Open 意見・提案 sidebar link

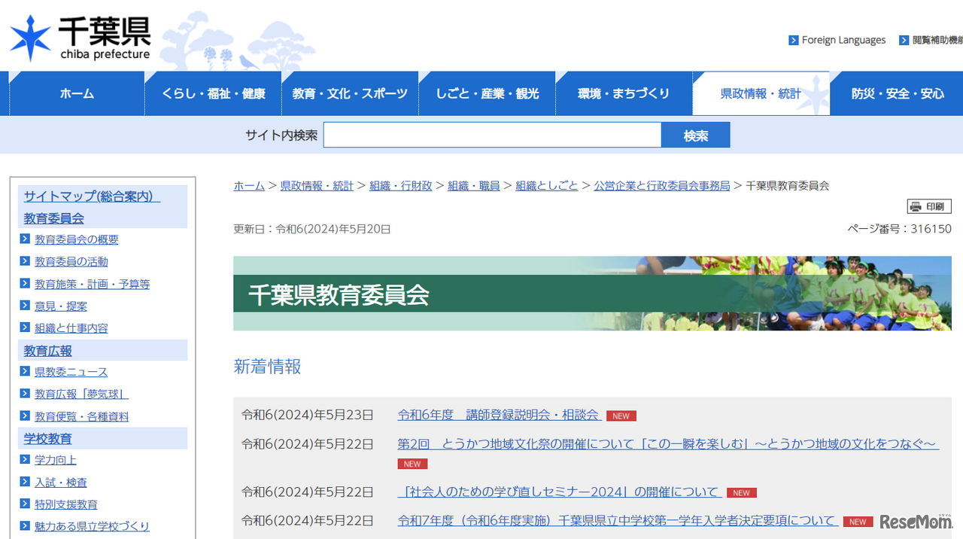pyautogui.click(x=61, y=306)
